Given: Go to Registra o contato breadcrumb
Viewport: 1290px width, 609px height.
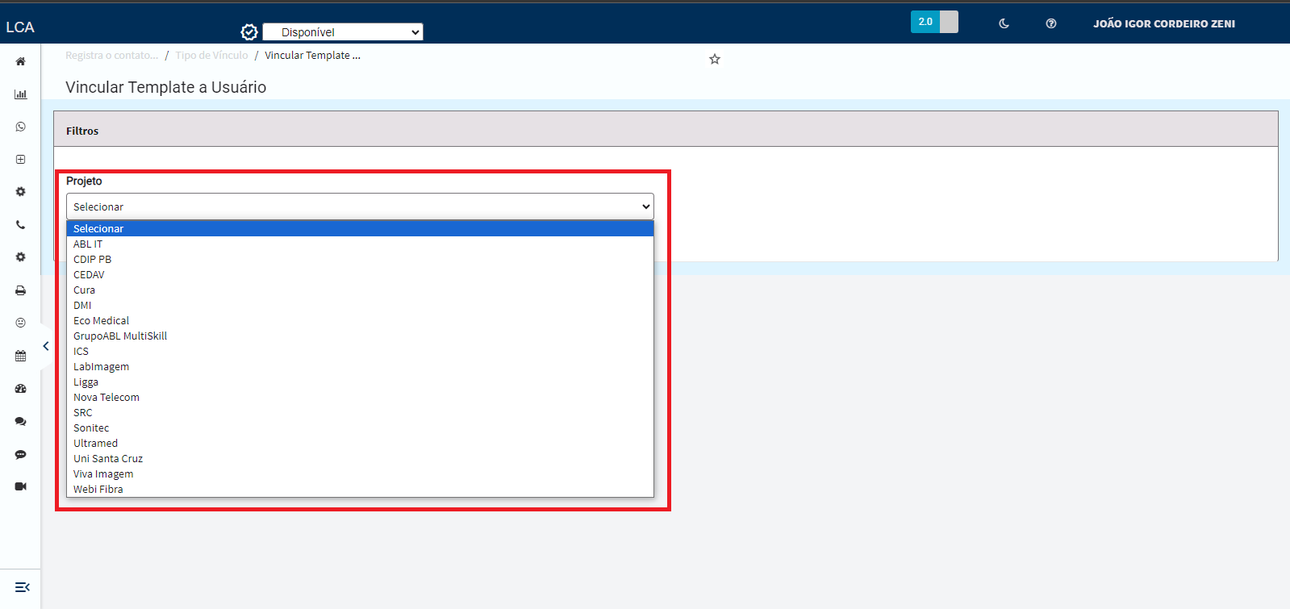Looking at the screenshot, I should (x=112, y=56).
